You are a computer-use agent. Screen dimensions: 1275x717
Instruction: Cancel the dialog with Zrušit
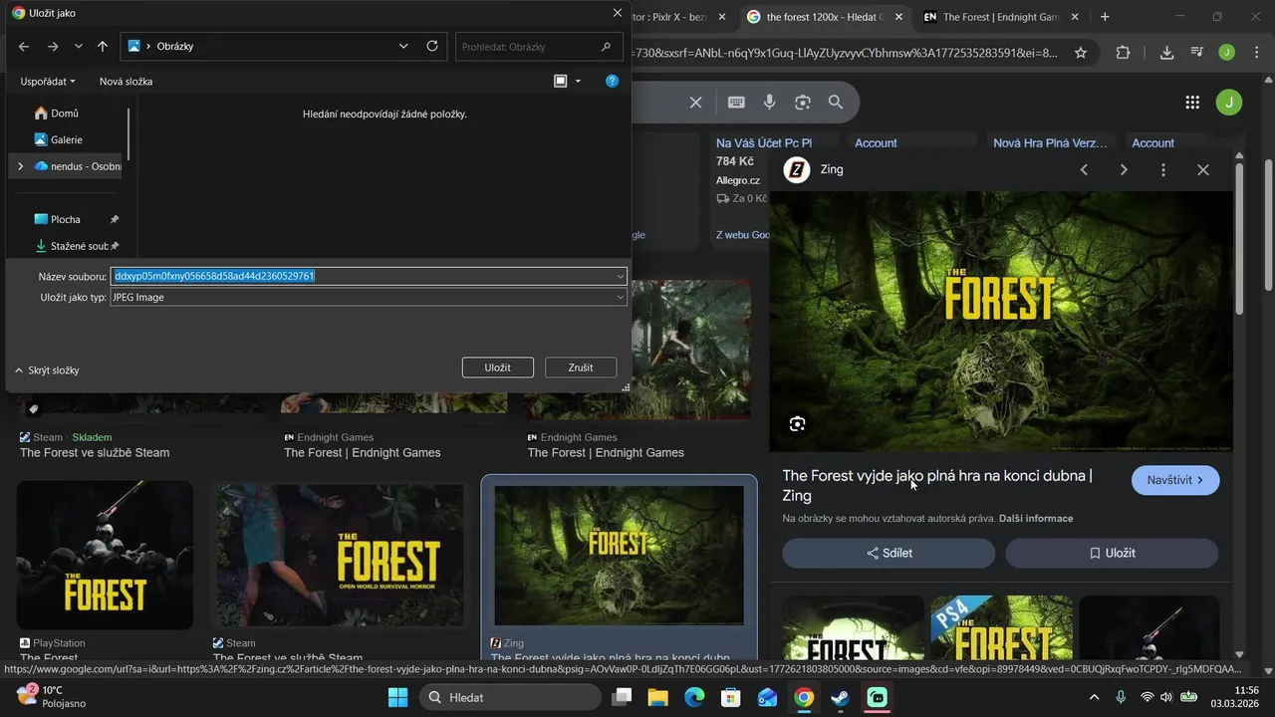tap(581, 367)
